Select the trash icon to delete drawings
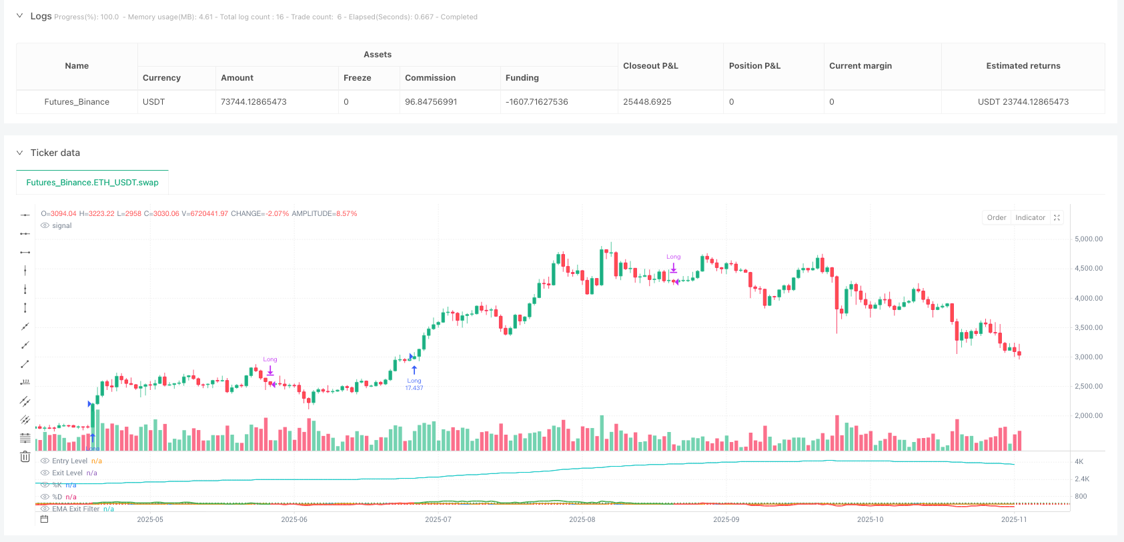 [25, 457]
